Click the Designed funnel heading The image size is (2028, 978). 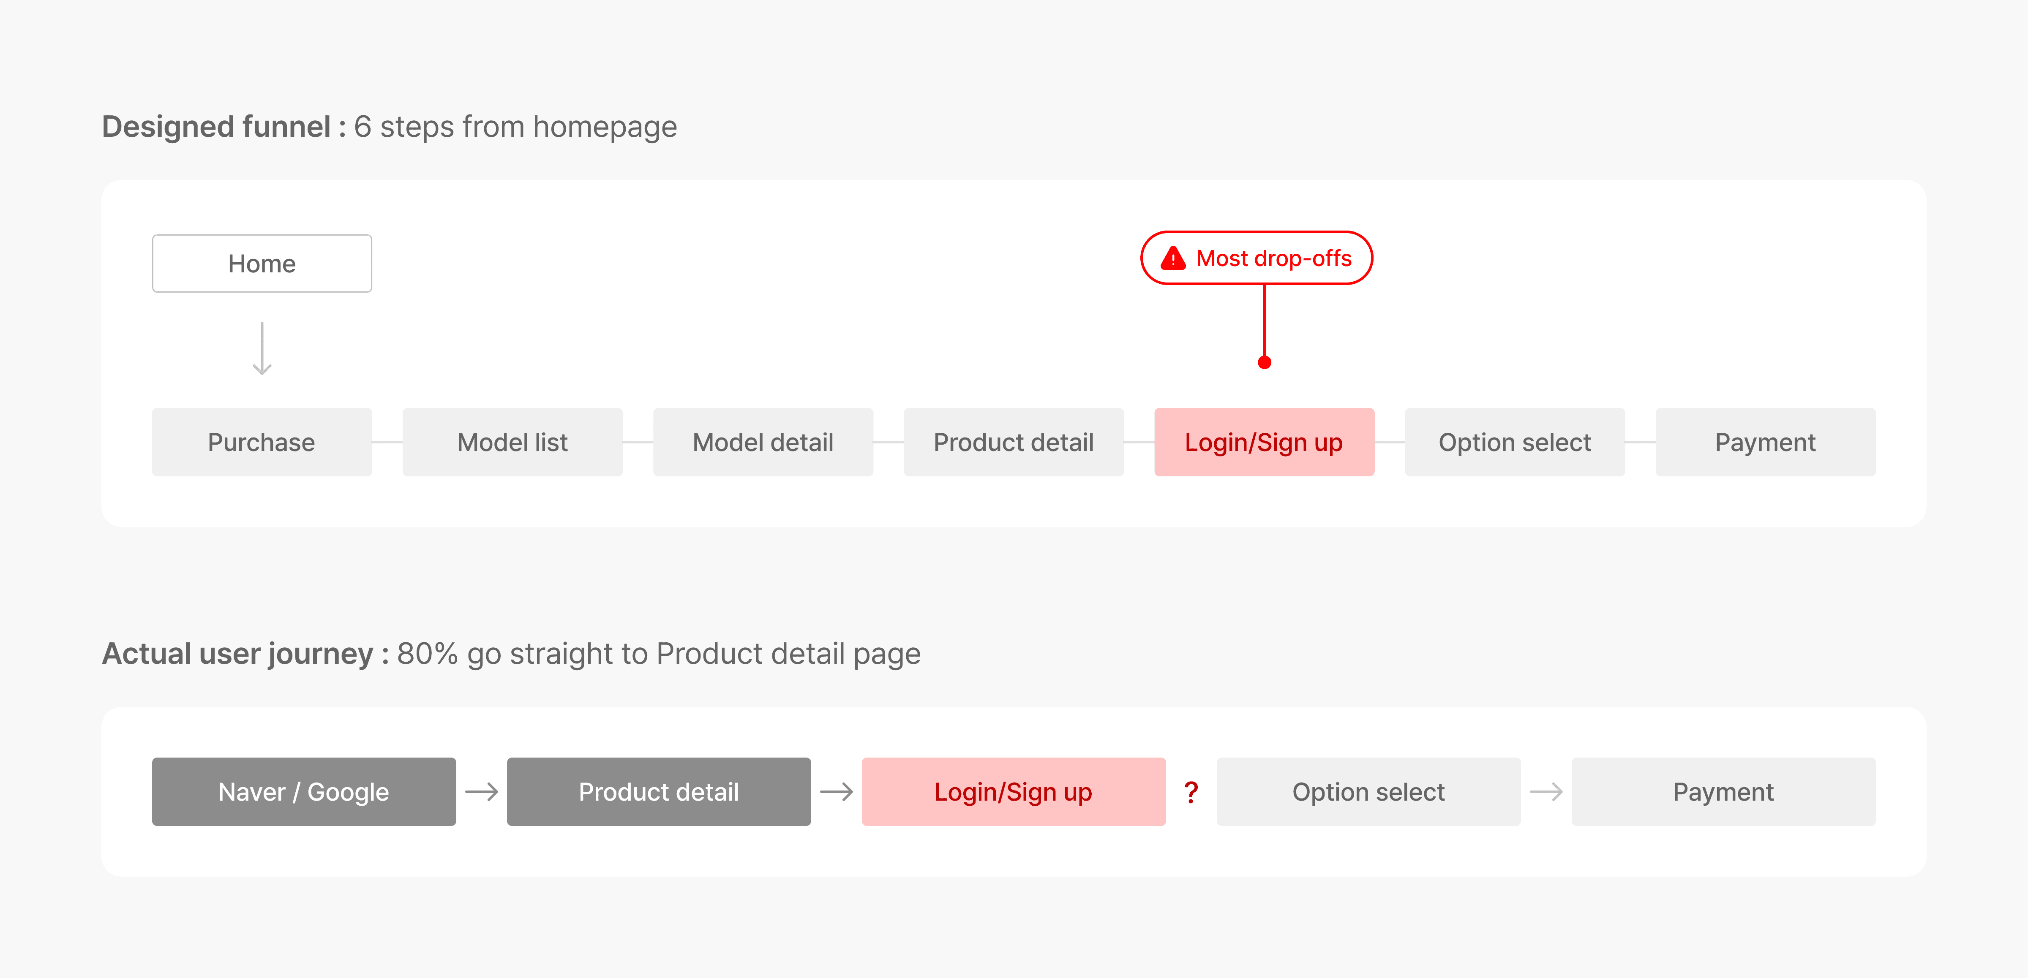click(x=390, y=127)
